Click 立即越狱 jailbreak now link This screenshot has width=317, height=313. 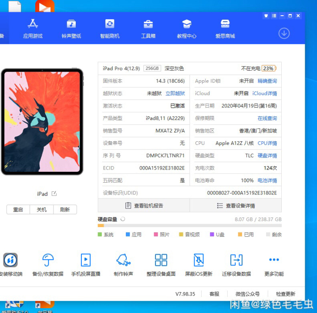click(x=175, y=93)
